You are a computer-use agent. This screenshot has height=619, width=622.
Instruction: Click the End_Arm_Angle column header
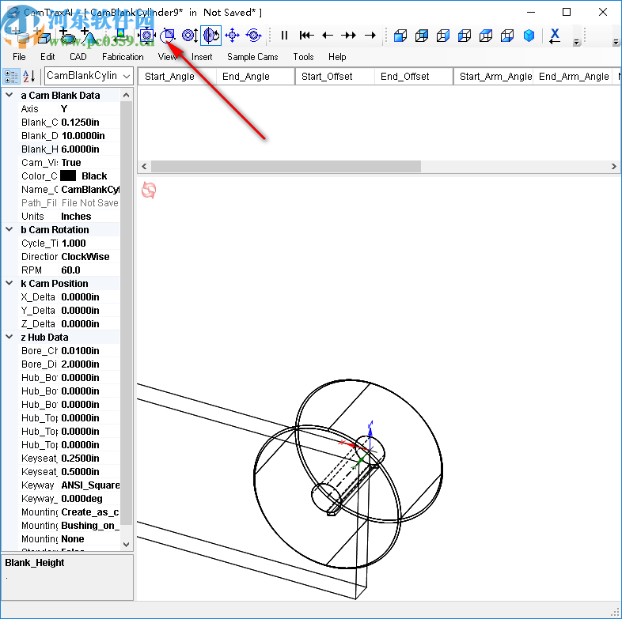coord(573,76)
